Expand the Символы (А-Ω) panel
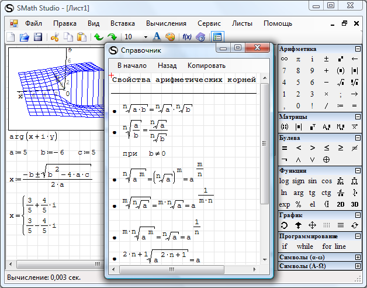Viewport: 367px width, 288px height. tap(358, 266)
